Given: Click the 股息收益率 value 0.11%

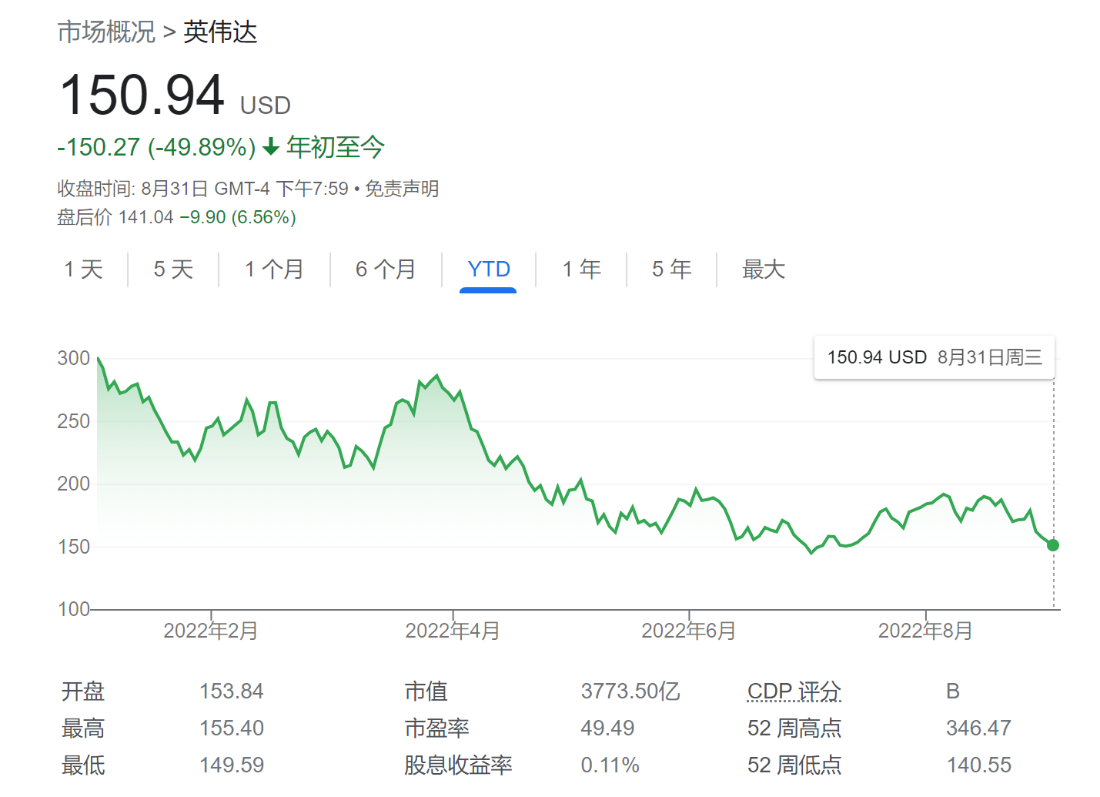Looking at the screenshot, I should pos(610,765).
